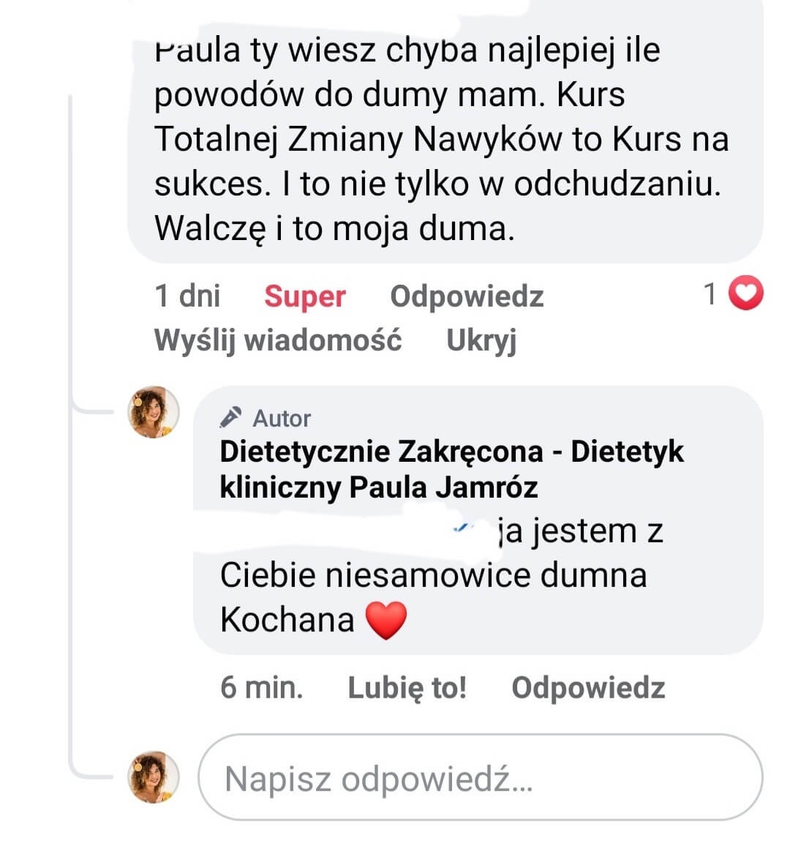Click the reply text 'Ciebie niesamowice dumna'
Image resolution: width=790 pixels, height=868 pixels.
(x=433, y=575)
